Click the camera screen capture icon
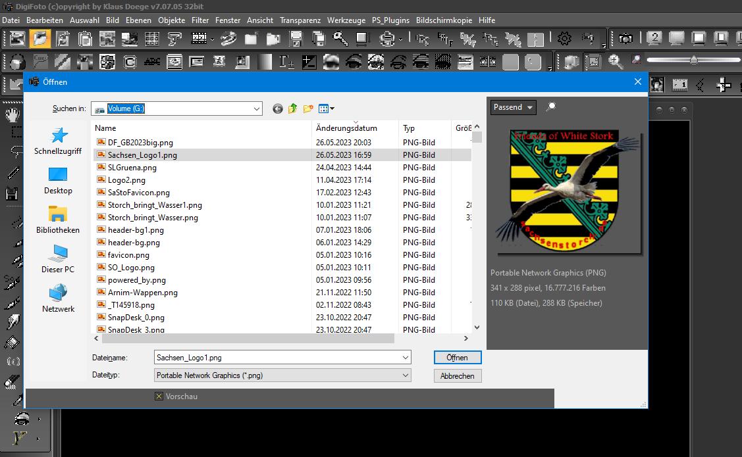The height and width of the screenshot is (457, 742). tap(625, 38)
